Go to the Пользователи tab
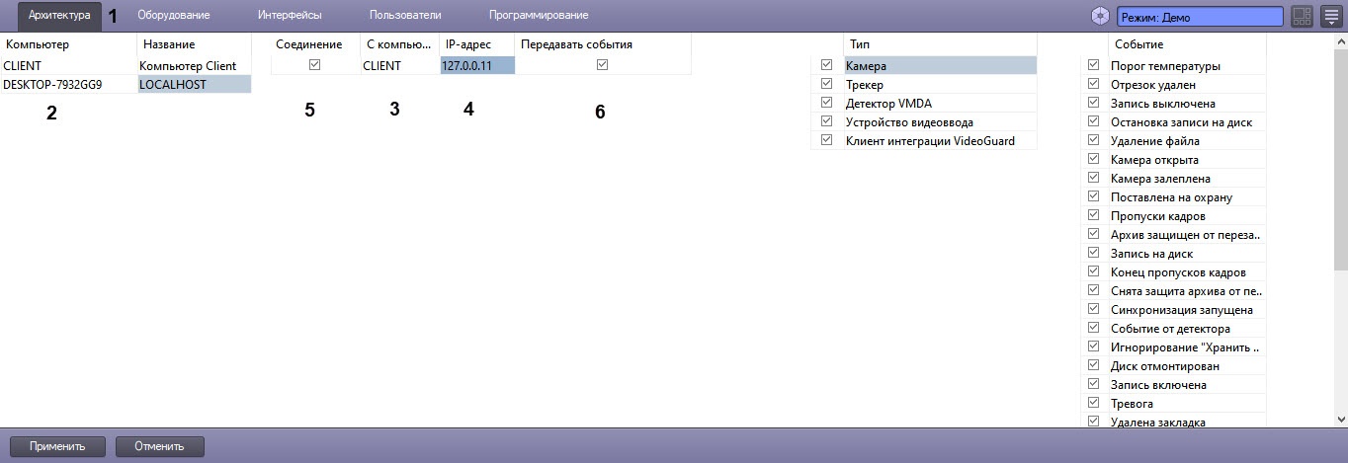 pyautogui.click(x=405, y=15)
